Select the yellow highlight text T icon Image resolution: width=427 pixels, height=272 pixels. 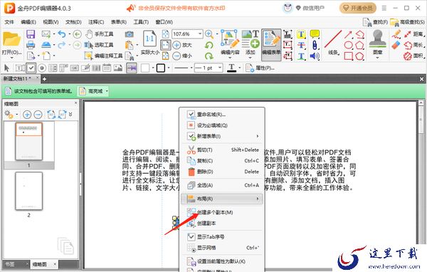coord(301,34)
